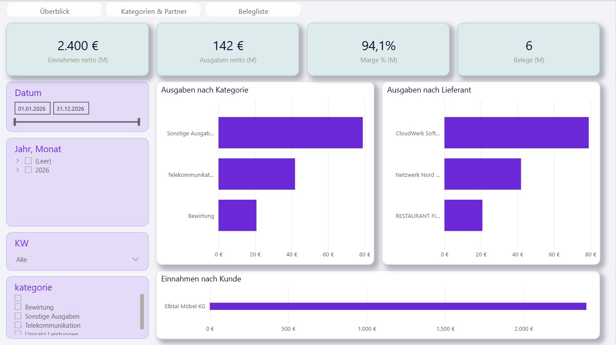
Task: Select the Ausgaben netto (M) card
Action: pos(228,50)
